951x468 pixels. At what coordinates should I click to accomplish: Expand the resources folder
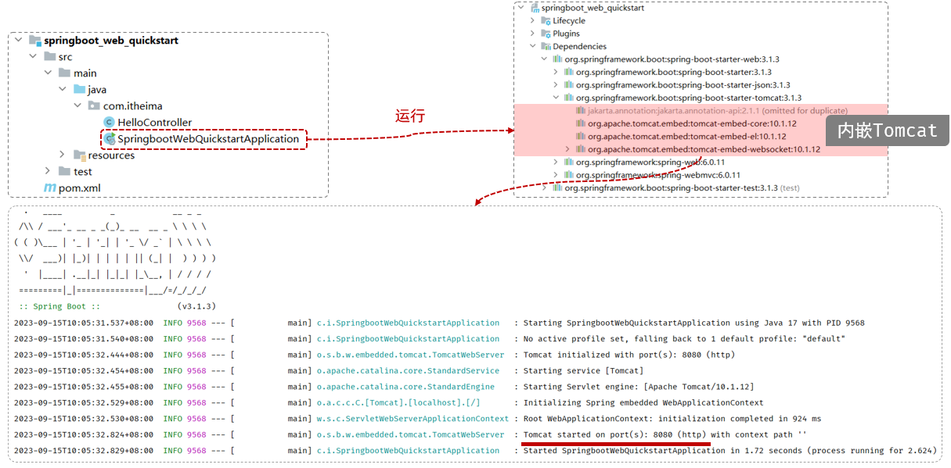click(63, 155)
